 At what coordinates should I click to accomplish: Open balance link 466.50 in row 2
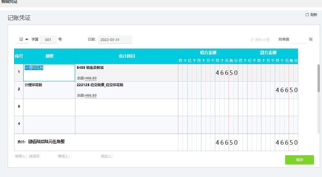click(x=90, y=95)
